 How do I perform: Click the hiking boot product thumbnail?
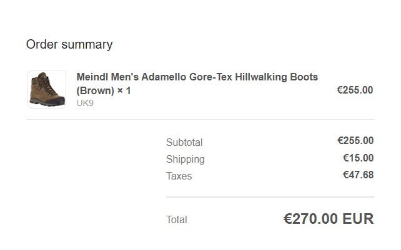point(47,89)
